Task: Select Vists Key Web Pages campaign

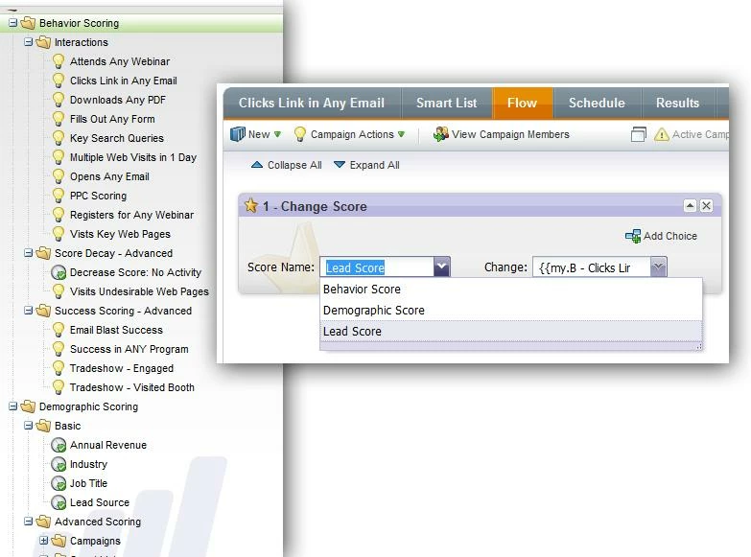Action: click(120, 234)
